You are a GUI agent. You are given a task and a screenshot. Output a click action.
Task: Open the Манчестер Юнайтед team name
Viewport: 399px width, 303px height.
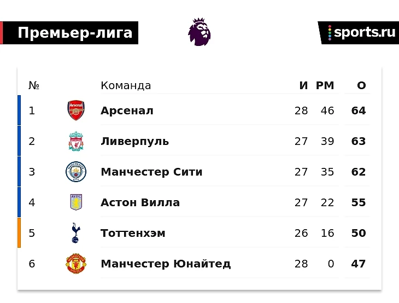[x=166, y=264]
